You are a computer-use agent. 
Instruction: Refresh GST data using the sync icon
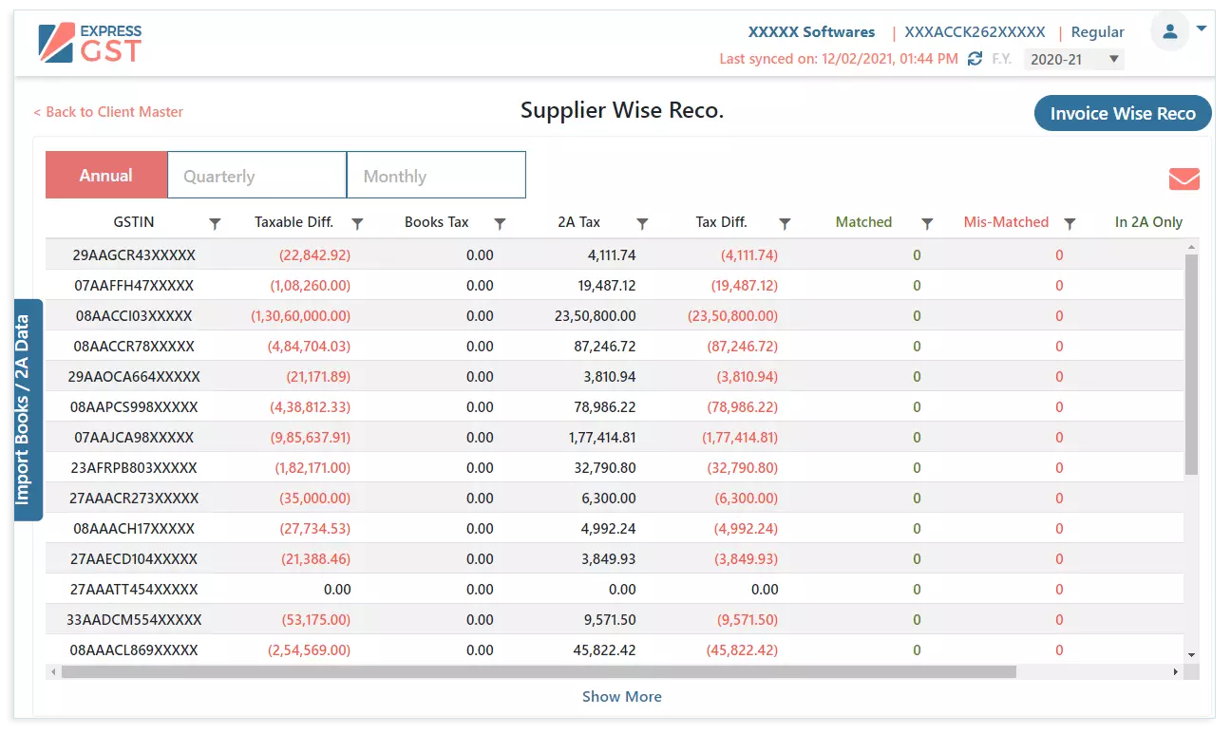(x=975, y=58)
